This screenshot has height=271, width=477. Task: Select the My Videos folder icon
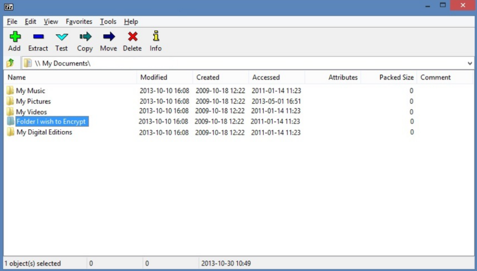(x=10, y=111)
